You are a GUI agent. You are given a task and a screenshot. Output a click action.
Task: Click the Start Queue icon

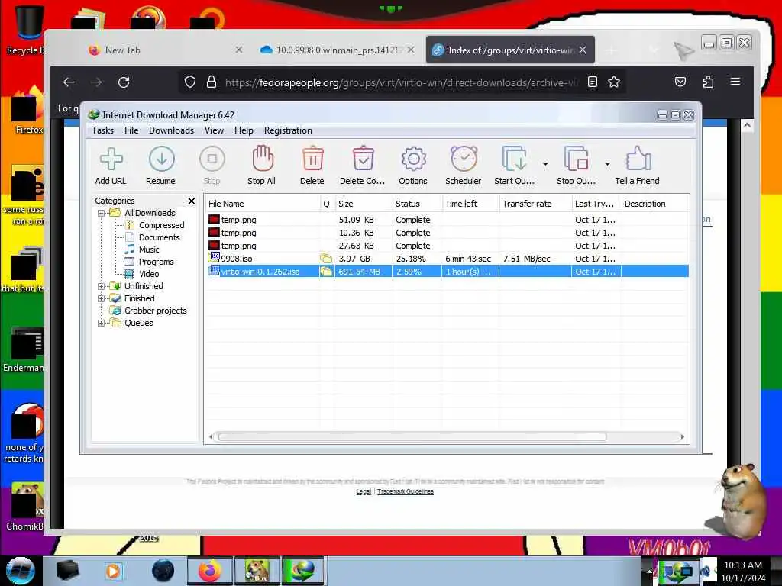click(x=514, y=166)
